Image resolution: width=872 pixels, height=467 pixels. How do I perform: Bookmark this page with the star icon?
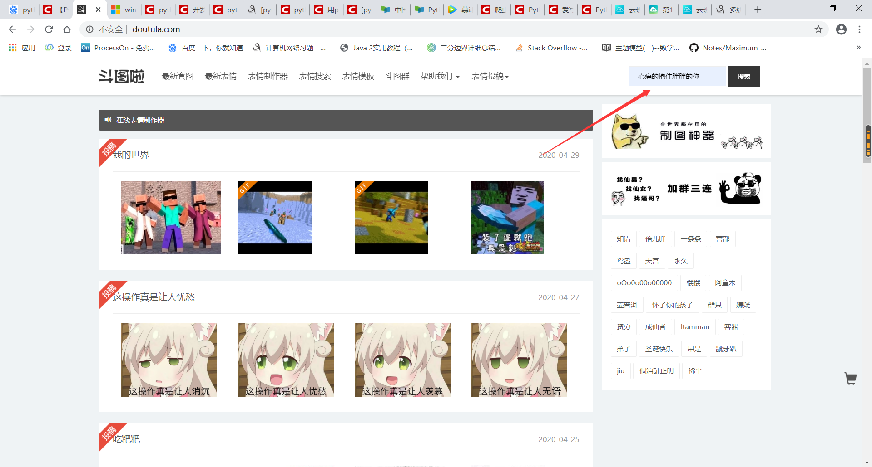click(x=818, y=29)
